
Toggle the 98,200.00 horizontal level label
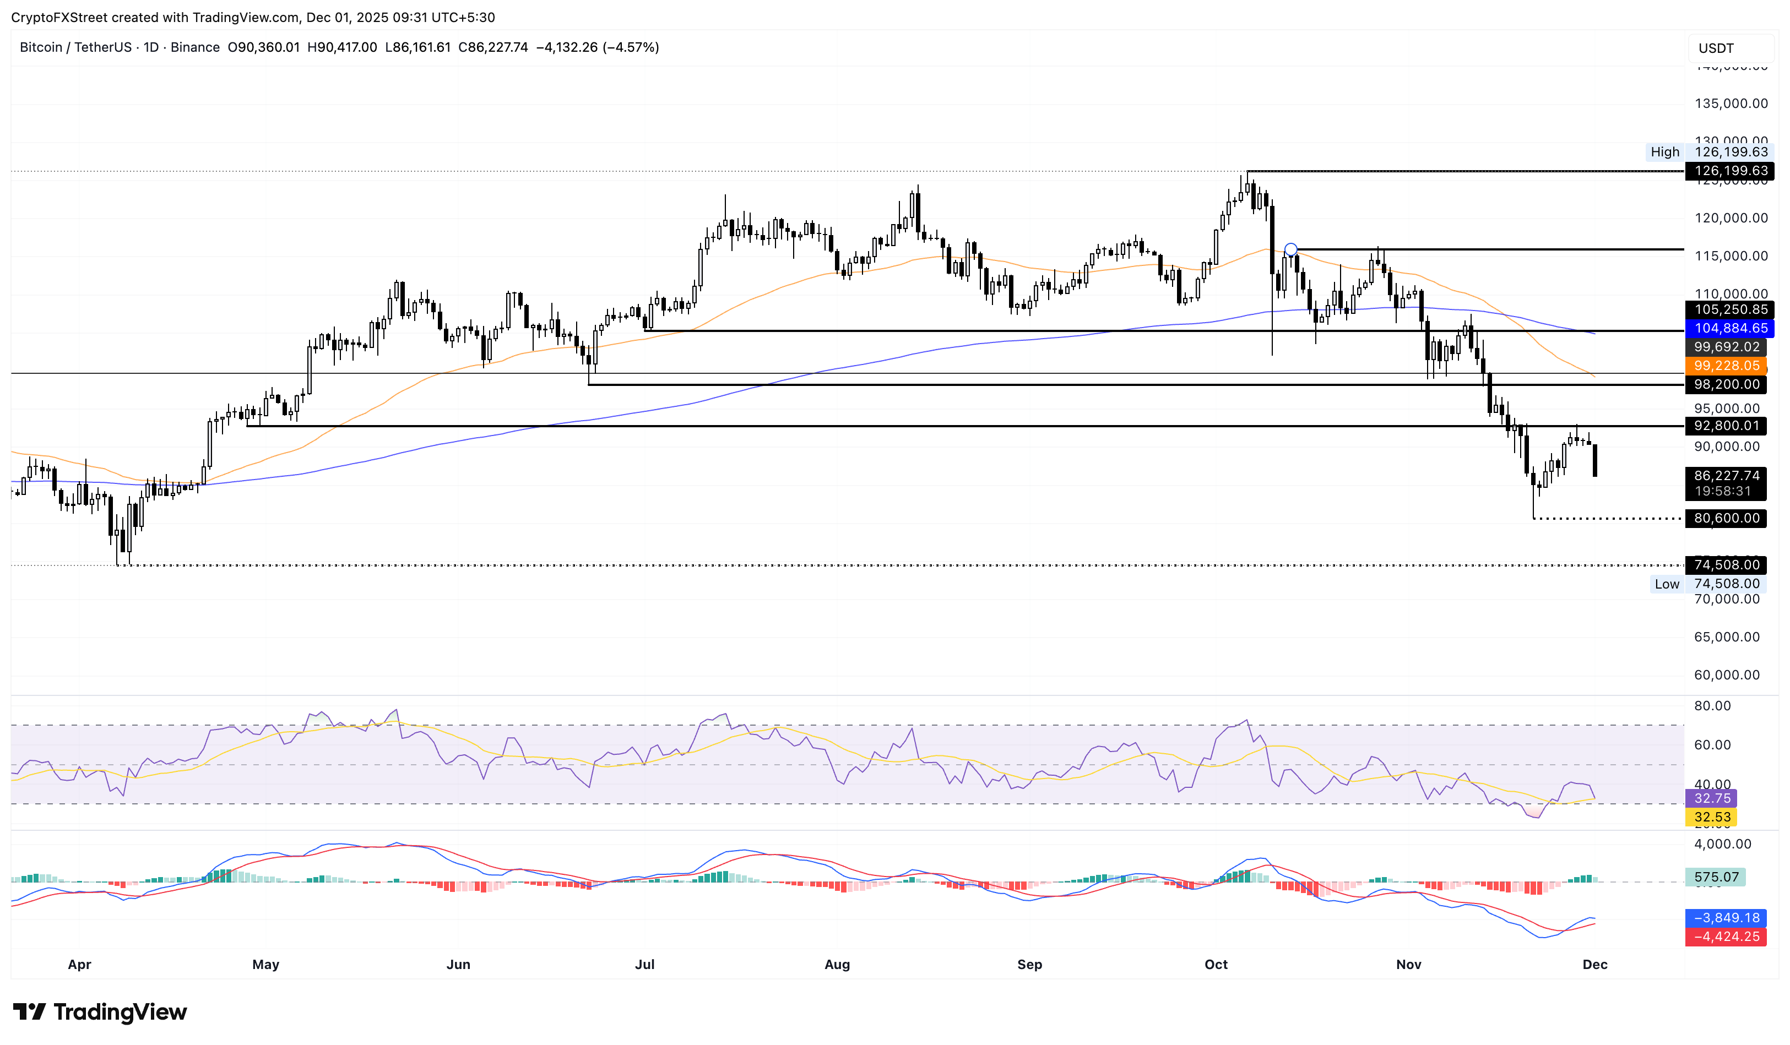(x=1726, y=384)
